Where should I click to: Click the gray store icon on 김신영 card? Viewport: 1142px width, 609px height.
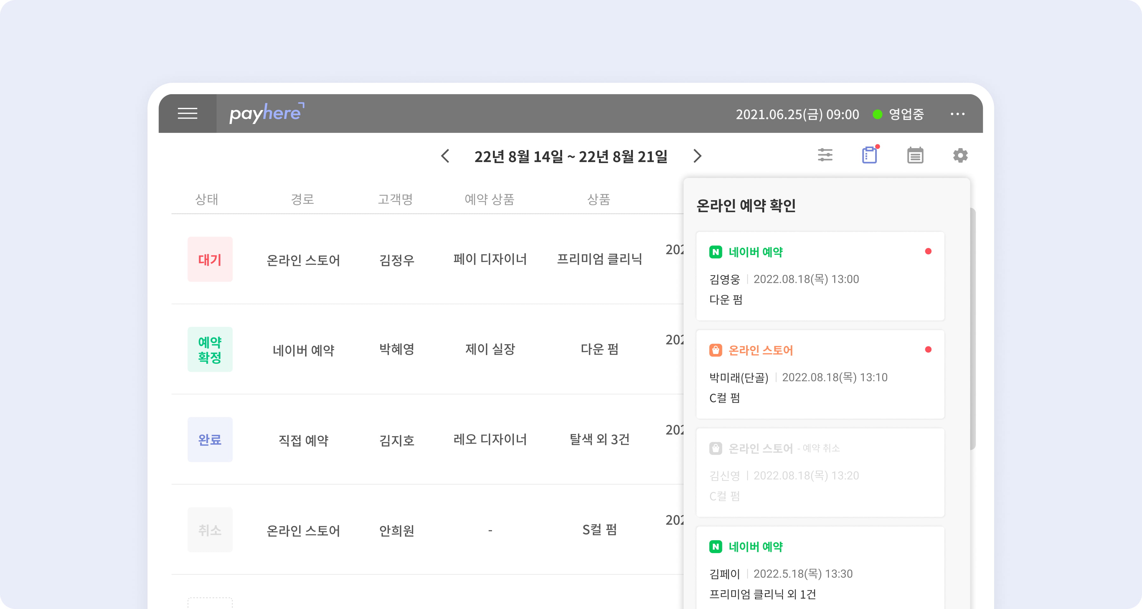click(716, 449)
